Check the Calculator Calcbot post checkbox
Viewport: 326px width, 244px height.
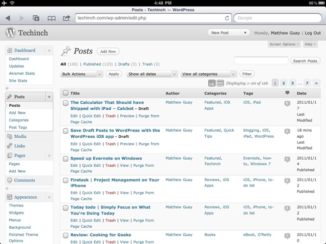(66, 103)
